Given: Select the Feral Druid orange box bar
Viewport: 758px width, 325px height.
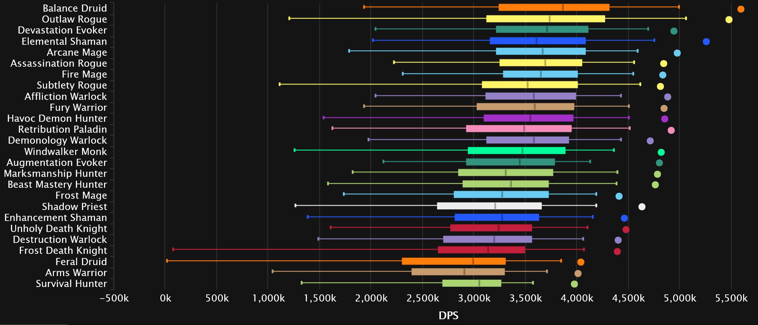Looking at the screenshot, I should [454, 261].
